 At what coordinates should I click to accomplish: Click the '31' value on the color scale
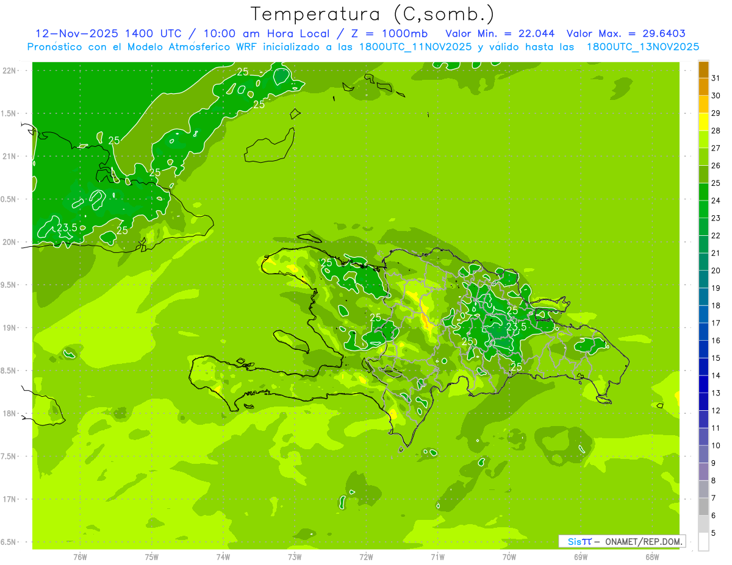[716, 78]
